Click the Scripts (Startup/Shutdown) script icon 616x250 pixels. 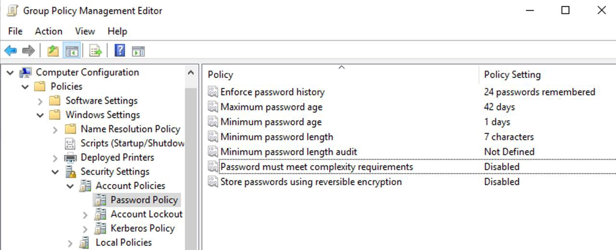coord(70,143)
